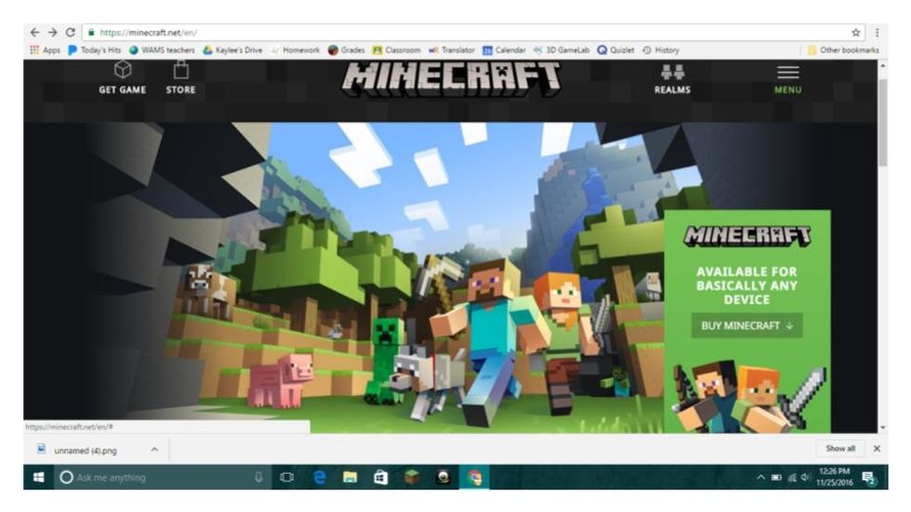The height and width of the screenshot is (512, 911).
Task: Open the Homework bookmark
Action: point(296,50)
